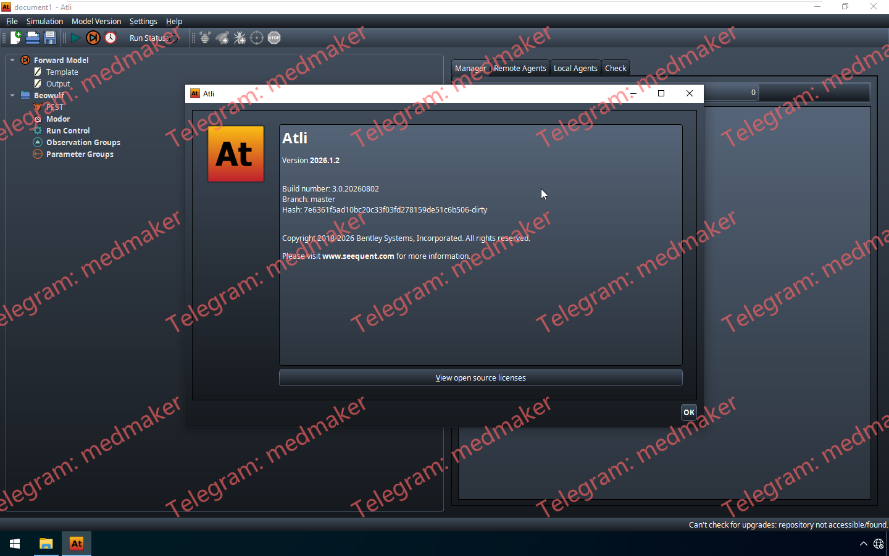This screenshot has width=889, height=556.
Task: Switch to the Remote Agents tab
Action: point(520,68)
